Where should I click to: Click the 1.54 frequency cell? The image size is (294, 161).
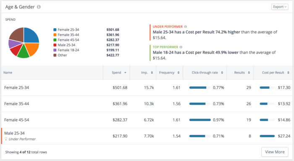point(176,136)
